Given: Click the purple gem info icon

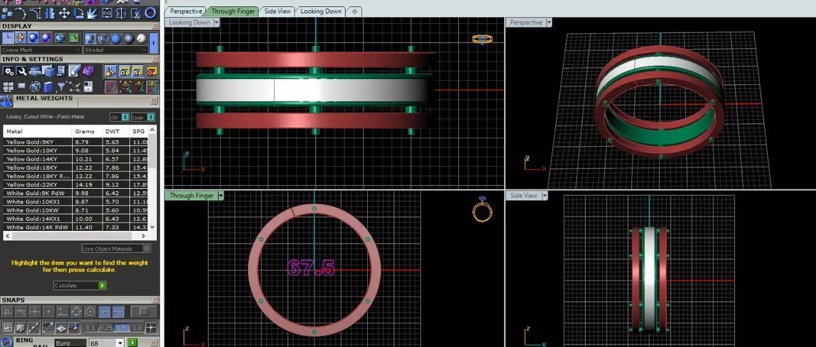Looking at the screenshot, I should (88, 70).
